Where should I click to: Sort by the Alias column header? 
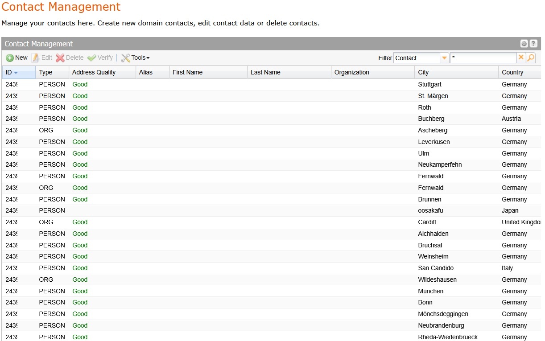tap(153, 72)
